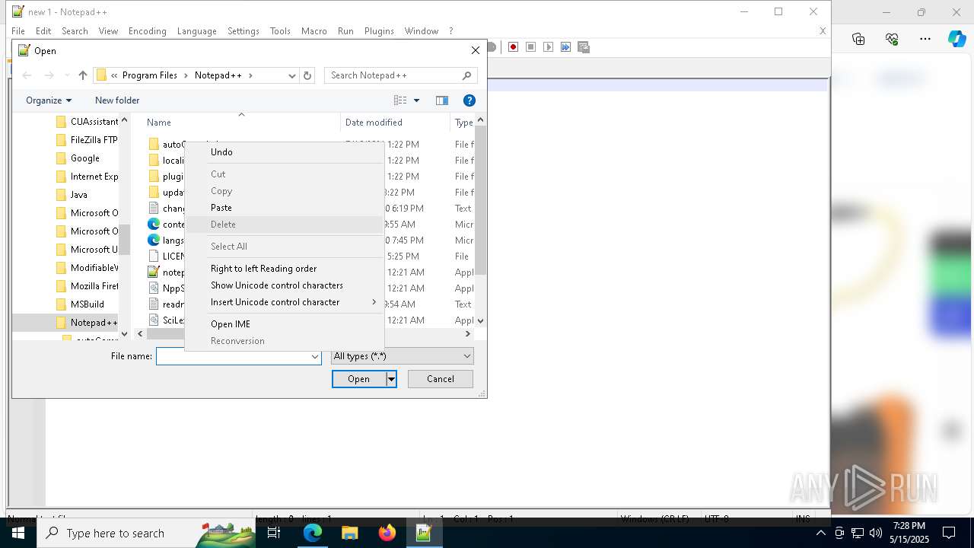
Task: Click the volume speaker tray icon
Action: coord(876,533)
